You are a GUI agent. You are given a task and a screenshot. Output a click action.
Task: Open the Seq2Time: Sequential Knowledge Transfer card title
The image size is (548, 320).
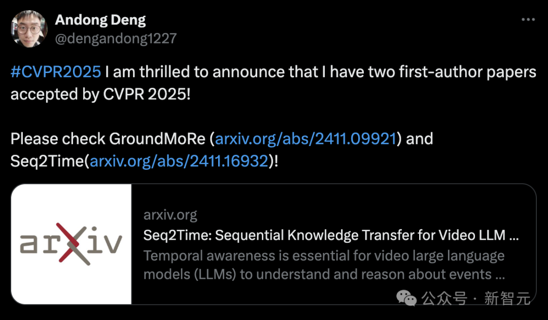(x=331, y=235)
